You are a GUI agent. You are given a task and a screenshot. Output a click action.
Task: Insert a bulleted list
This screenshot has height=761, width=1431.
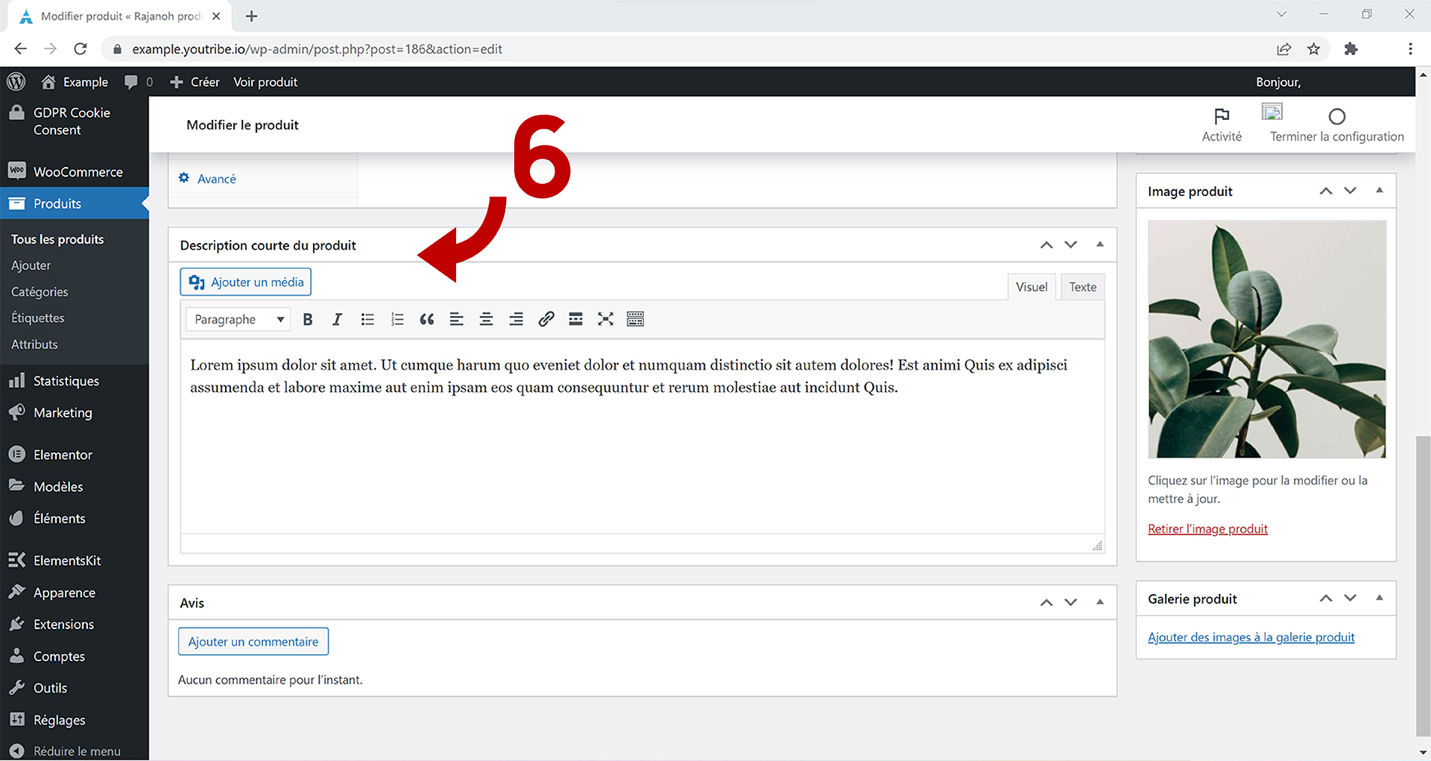point(367,319)
